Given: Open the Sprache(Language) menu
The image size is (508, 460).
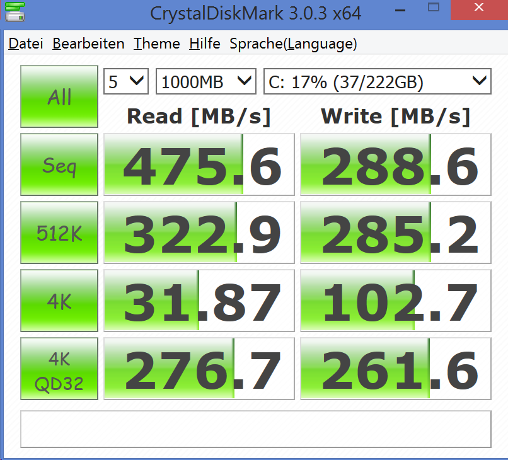Looking at the screenshot, I should tap(293, 44).
